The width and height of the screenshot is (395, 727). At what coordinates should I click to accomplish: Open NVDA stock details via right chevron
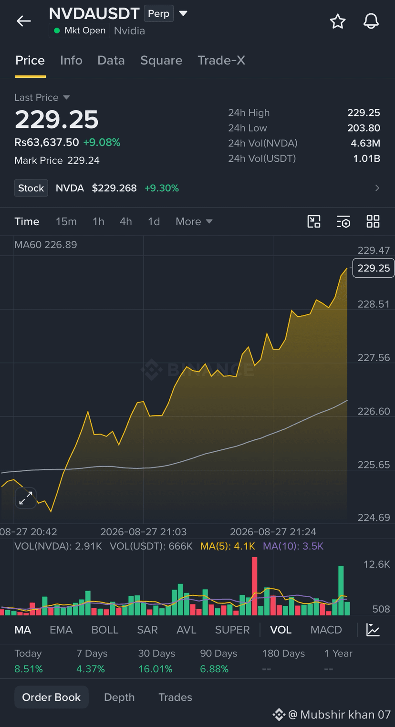pyautogui.click(x=377, y=188)
